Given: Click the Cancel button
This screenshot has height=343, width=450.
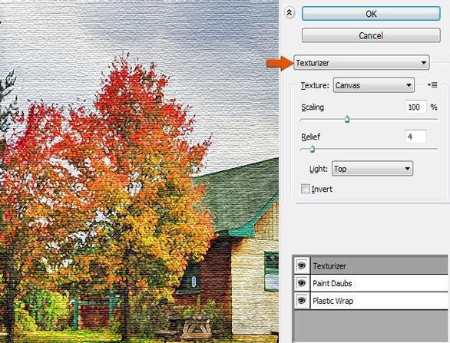Looking at the screenshot, I should [371, 35].
